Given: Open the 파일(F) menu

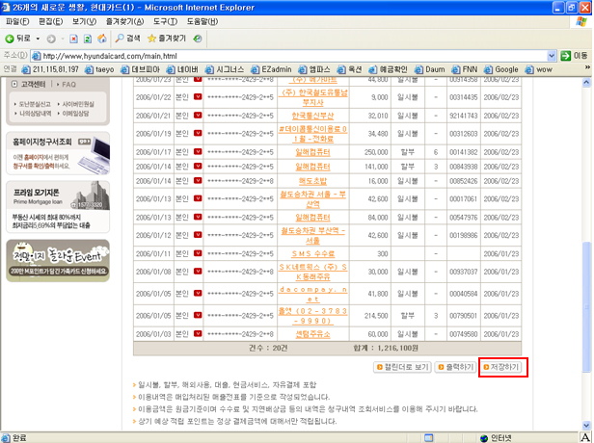Looking at the screenshot, I should [x=18, y=20].
